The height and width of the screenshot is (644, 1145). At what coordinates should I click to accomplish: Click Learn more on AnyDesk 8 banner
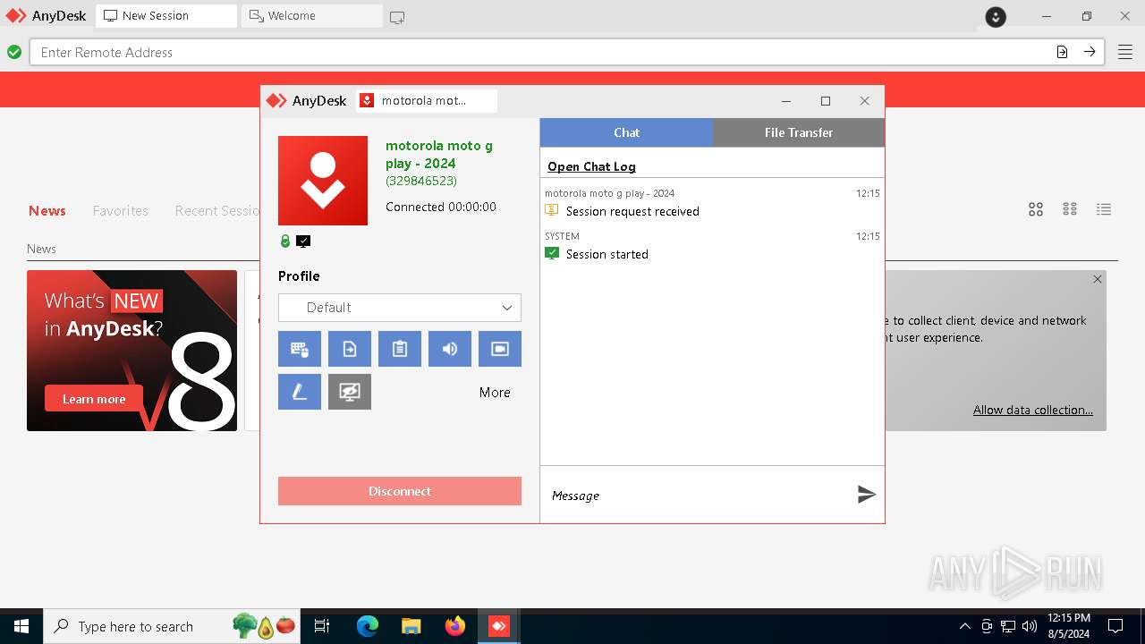(94, 399)
